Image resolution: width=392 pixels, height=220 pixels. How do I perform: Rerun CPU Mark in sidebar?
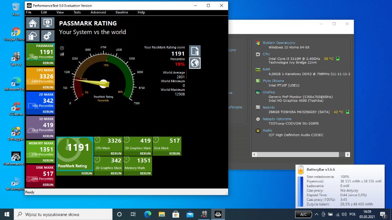tap(48, 87)
